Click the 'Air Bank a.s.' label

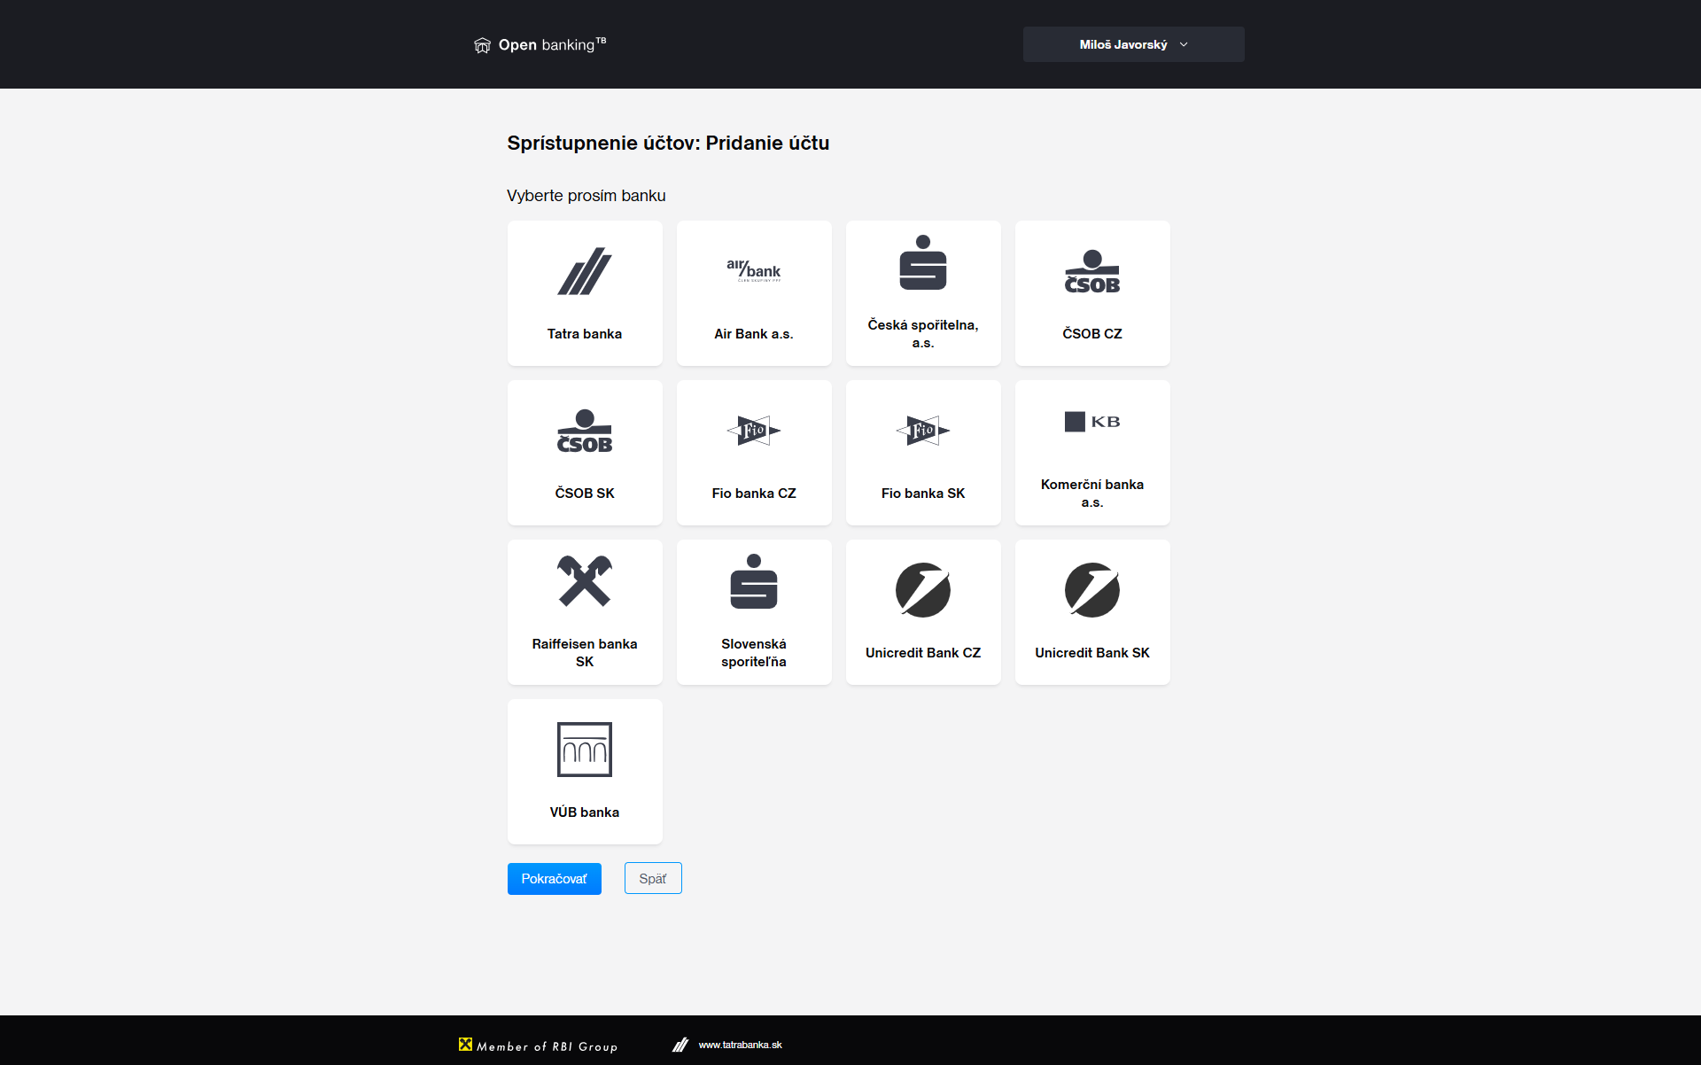click(754, 334)
